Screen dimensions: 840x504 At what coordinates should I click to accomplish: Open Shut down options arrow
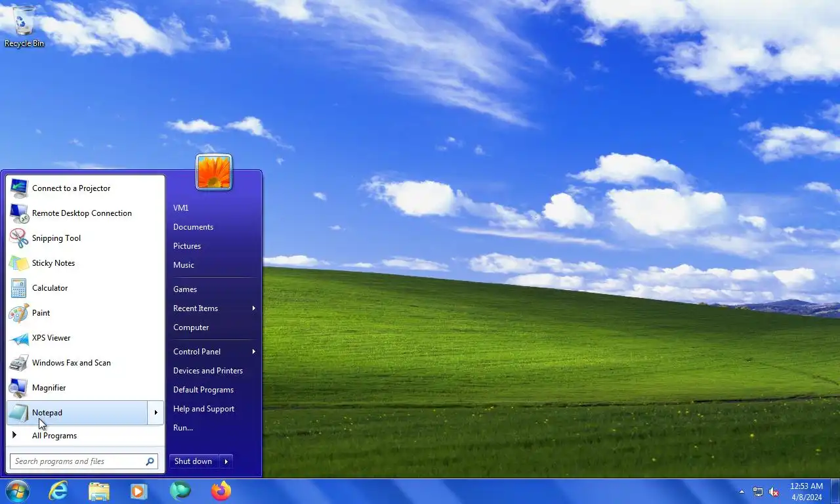[x=226, y=461]
